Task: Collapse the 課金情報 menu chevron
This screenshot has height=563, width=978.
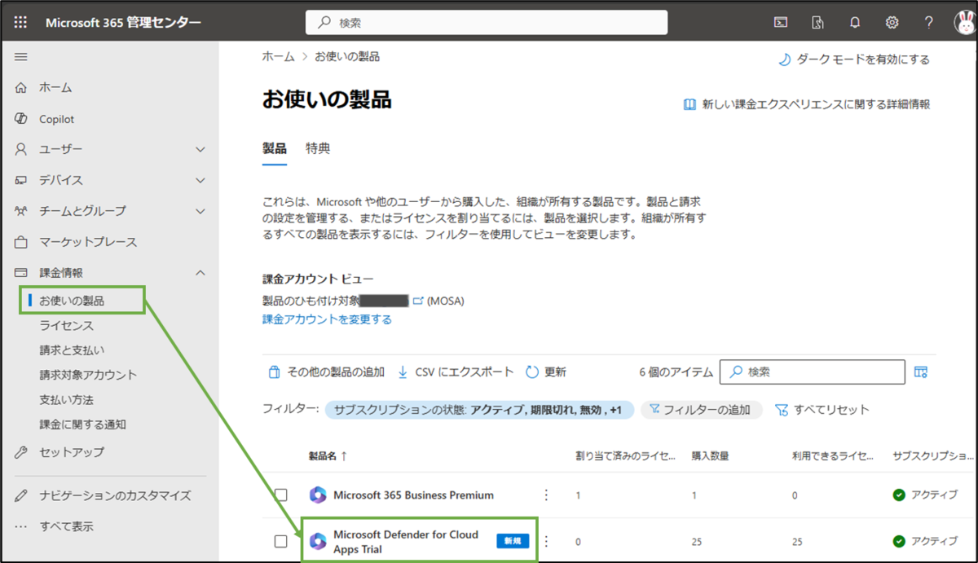Action: point(200,273)
